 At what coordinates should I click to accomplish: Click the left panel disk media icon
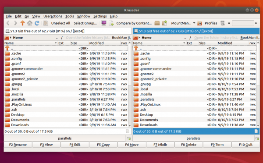(x=7, y=31)
